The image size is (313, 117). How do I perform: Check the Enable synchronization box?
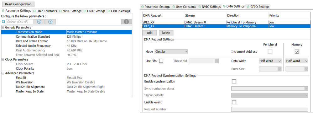click(234, 82)
